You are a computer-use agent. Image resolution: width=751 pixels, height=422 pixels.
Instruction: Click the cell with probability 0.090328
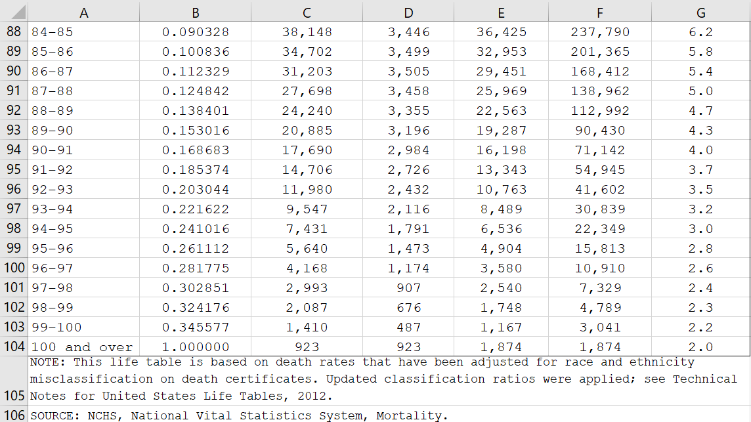(195, 31)
